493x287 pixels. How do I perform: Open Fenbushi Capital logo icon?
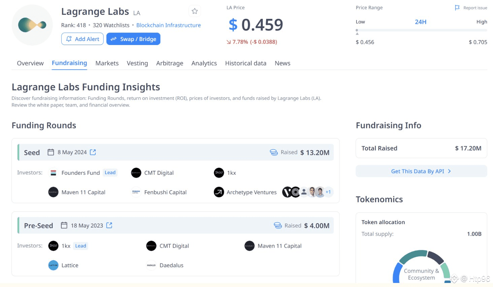point(136,192)
